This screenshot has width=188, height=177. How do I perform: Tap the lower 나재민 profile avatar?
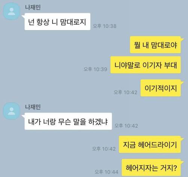click(12, 111)
